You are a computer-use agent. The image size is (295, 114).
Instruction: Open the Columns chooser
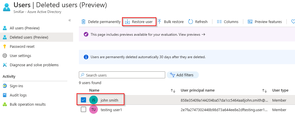(x=227, y=22)
